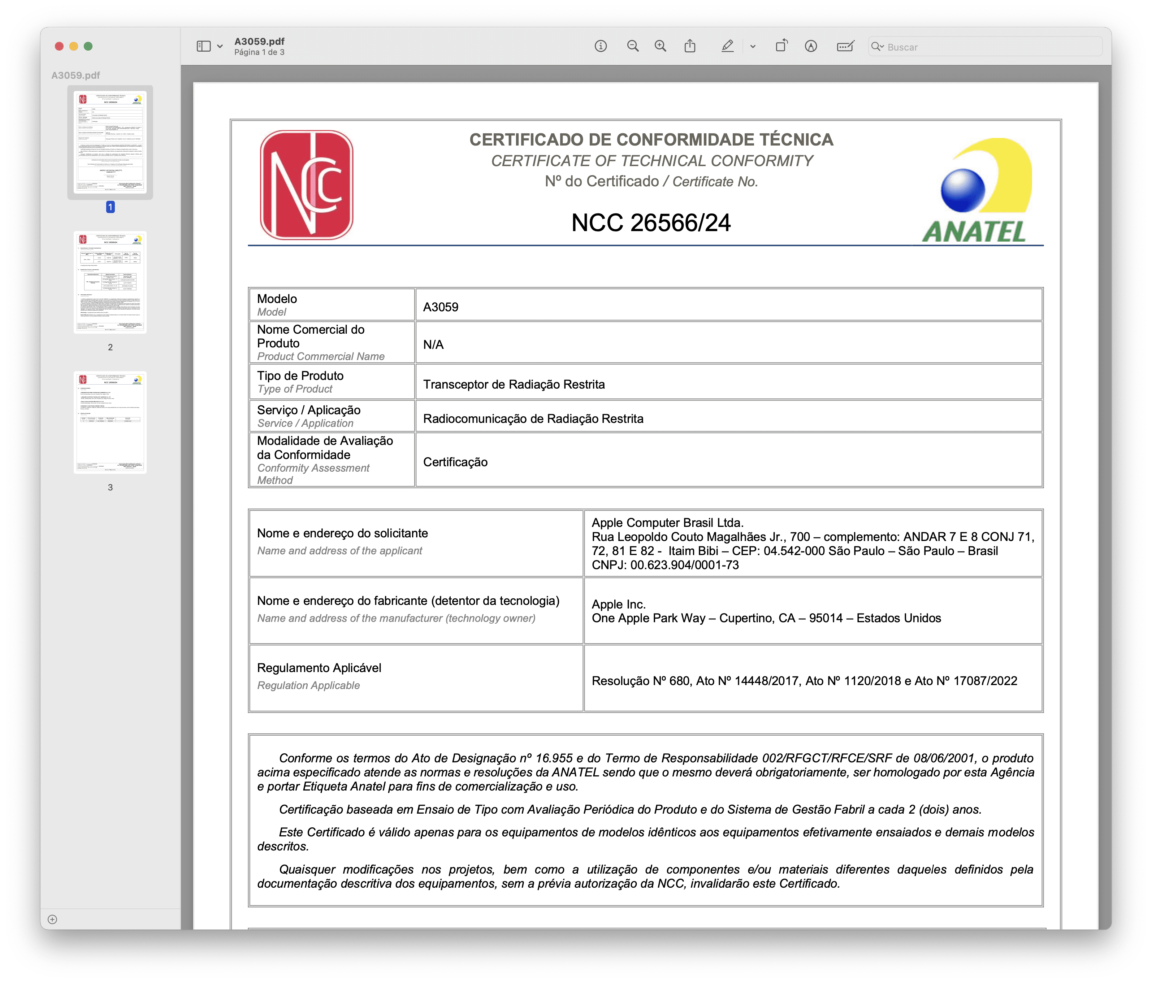Select page 2 thumbnail

(x=110, y=282)
